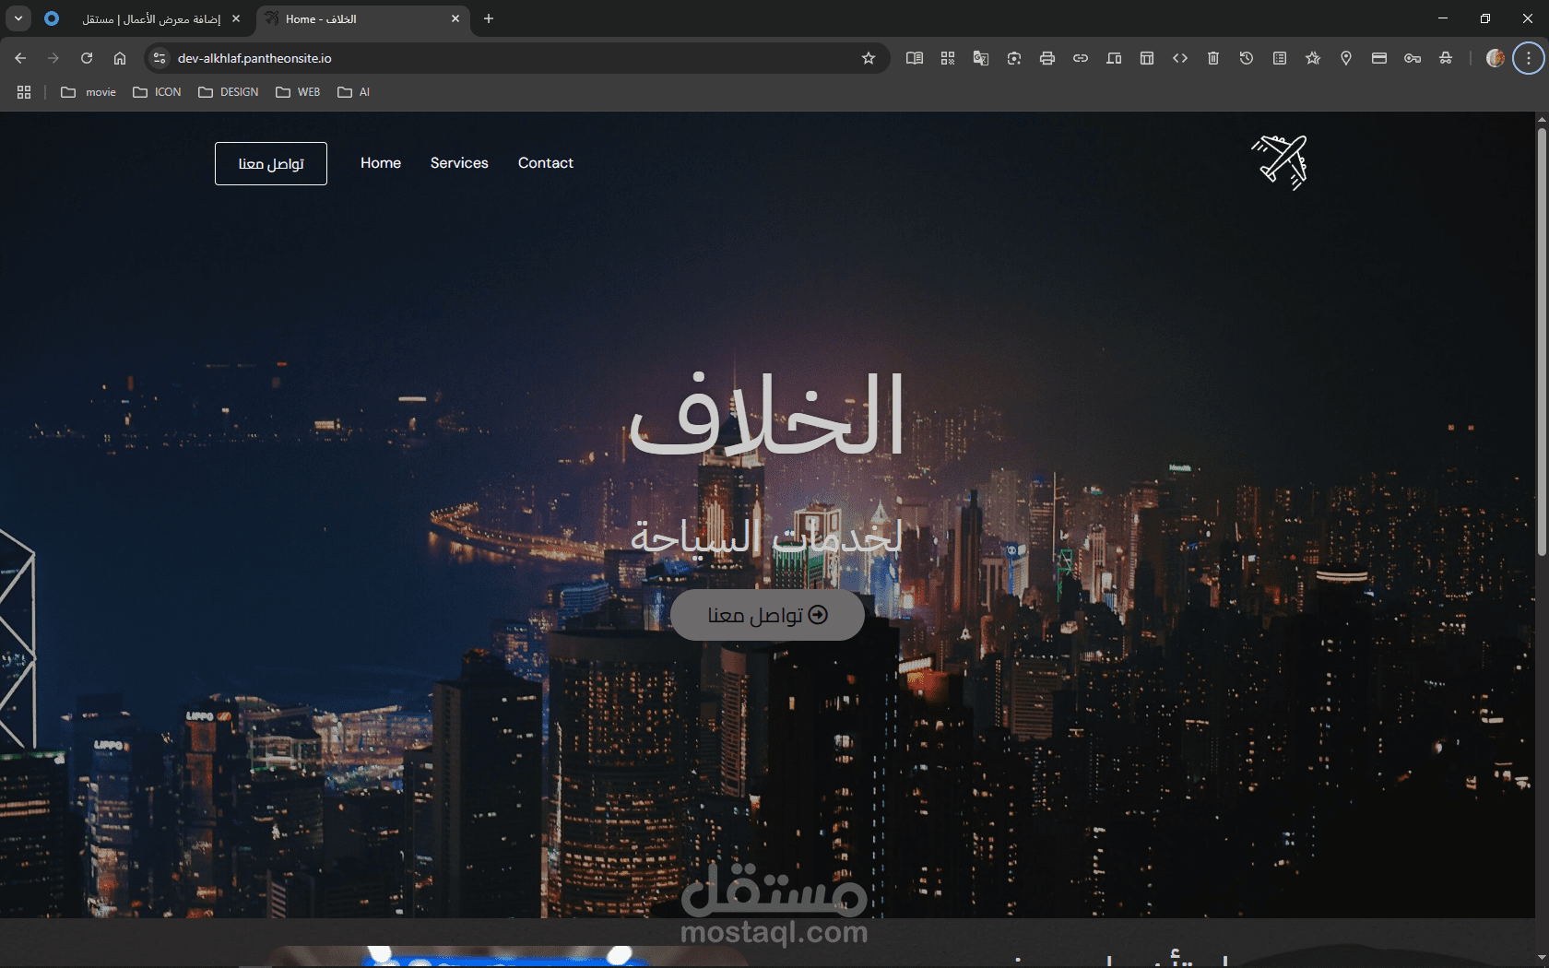
Task: Click the outlined تواصل معنا header button
Action: coord(271,163)
